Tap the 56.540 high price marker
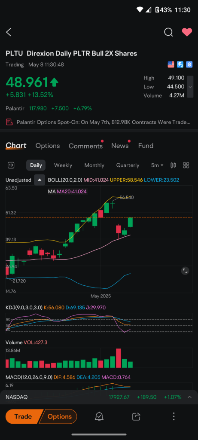 126,198
